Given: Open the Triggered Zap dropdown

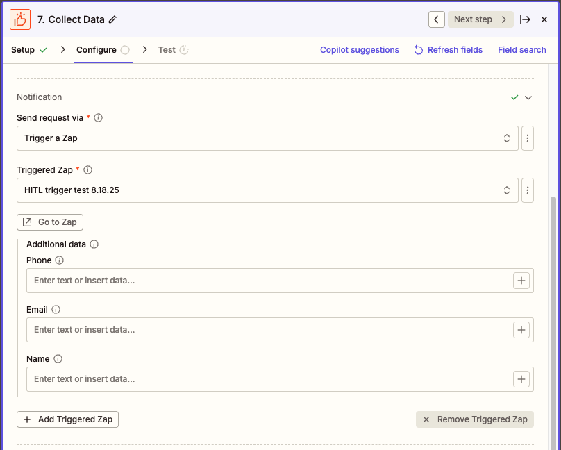Looking at the screenshot, I should pos(267,190).
